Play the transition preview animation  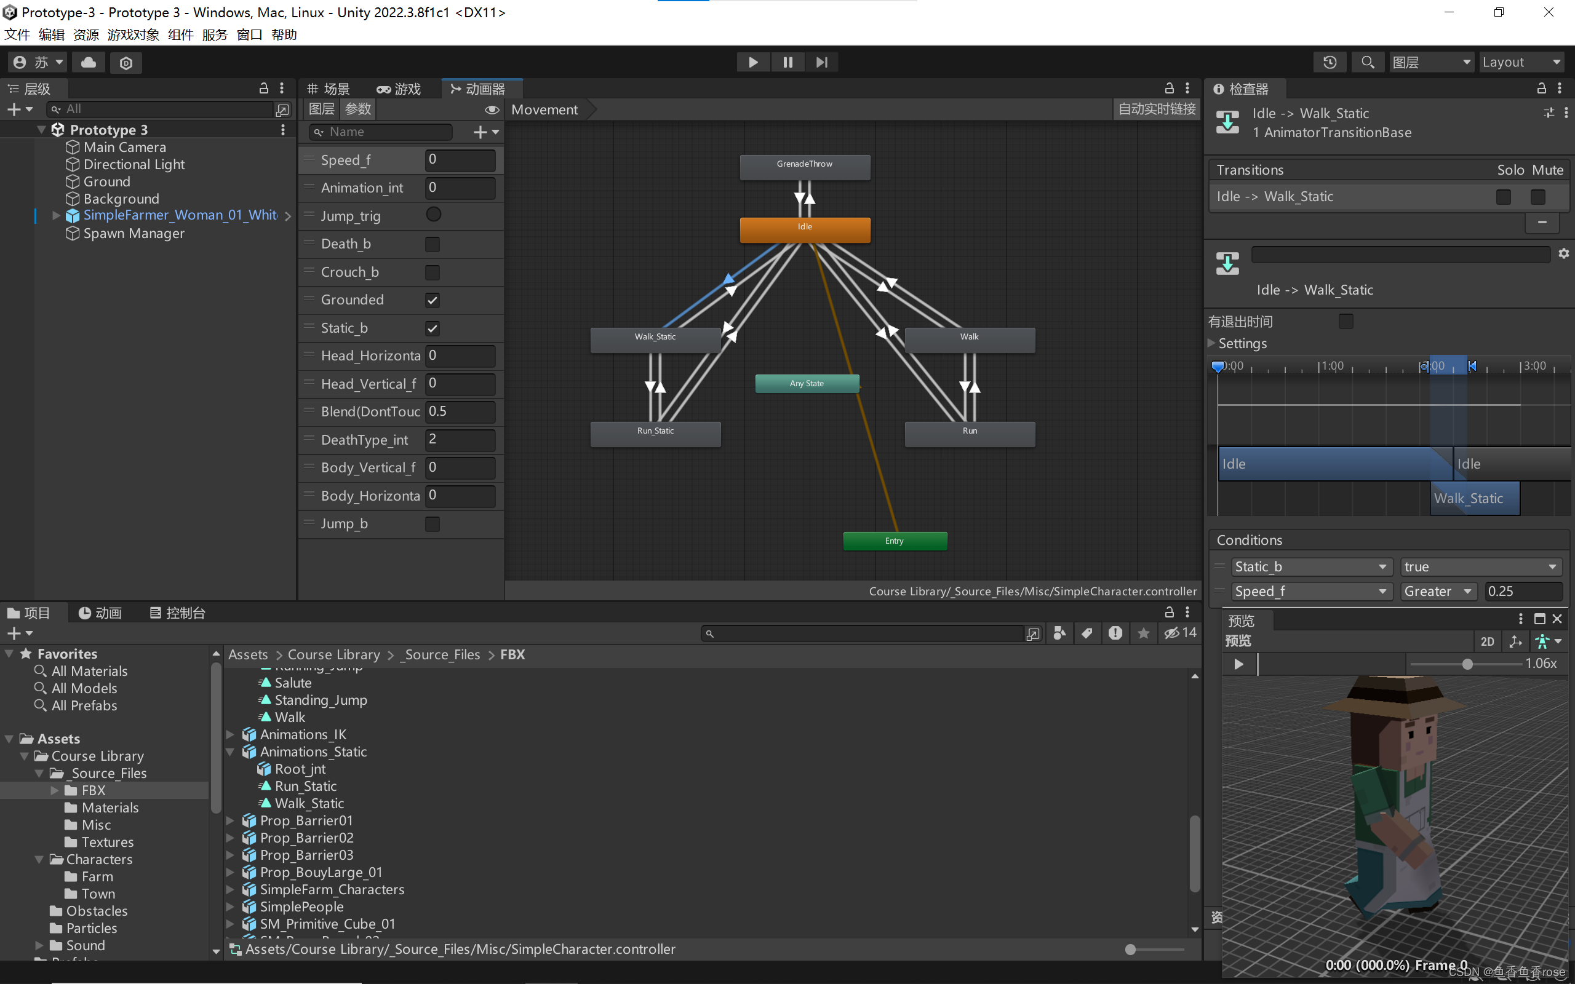tap(1238, 664)
